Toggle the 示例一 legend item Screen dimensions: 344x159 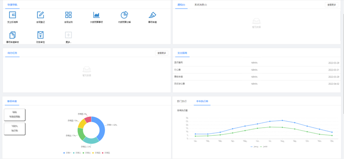pyautogui.click(x=68, y=153)
